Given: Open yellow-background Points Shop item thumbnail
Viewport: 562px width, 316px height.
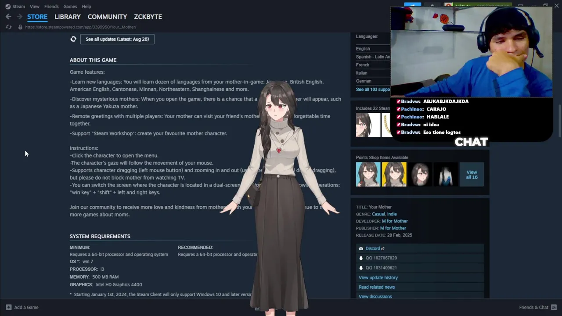Looking at the screenshot, I should click(x=394, y=175).
